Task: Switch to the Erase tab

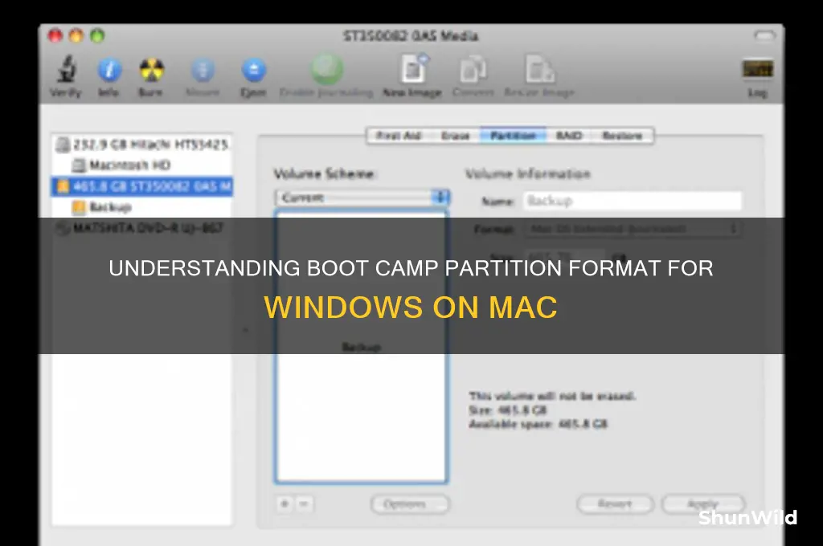Action: pos(455,136)
